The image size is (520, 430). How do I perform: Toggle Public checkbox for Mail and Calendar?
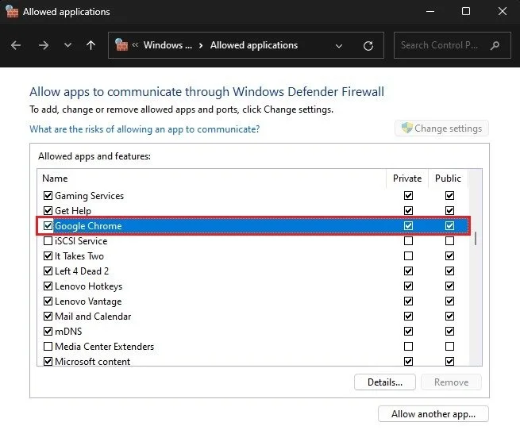[449, 317]
